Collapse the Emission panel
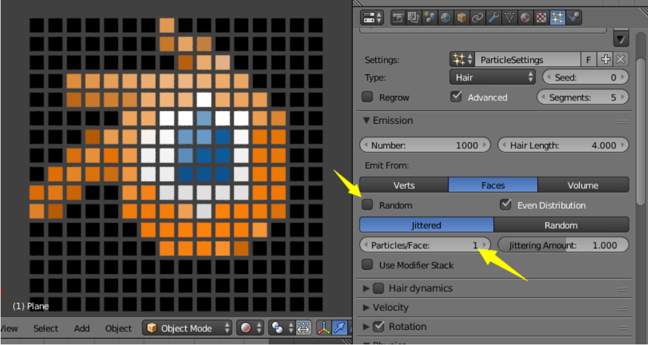The height and width of the screenshot is (345, 648). (x=366, y=121)
